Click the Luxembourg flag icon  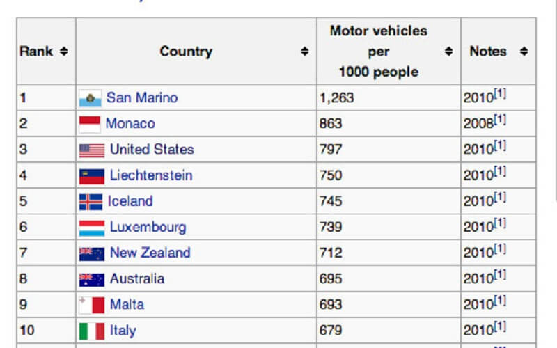pos(92,228)
